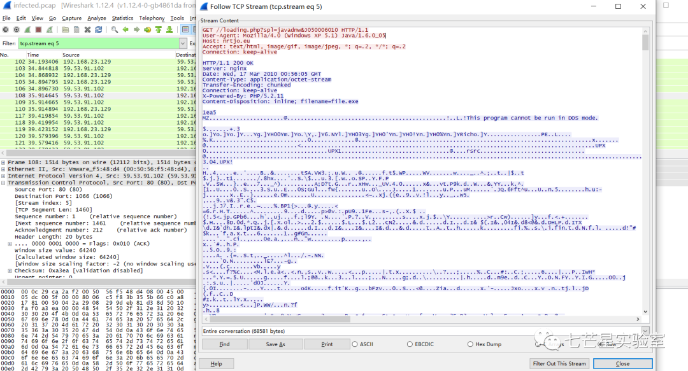This screenshot has height=371, width=688.
Task: Toggle colorize packet list icon
Action: [185, 29]
